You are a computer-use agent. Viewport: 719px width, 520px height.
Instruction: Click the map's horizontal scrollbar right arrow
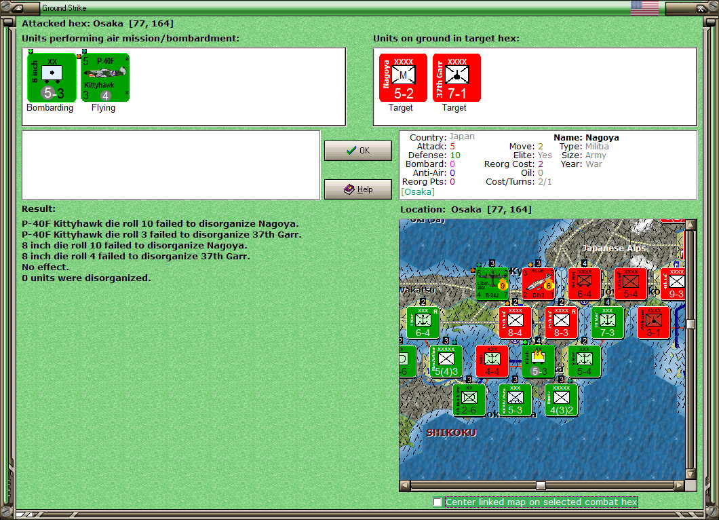[680, 485]
